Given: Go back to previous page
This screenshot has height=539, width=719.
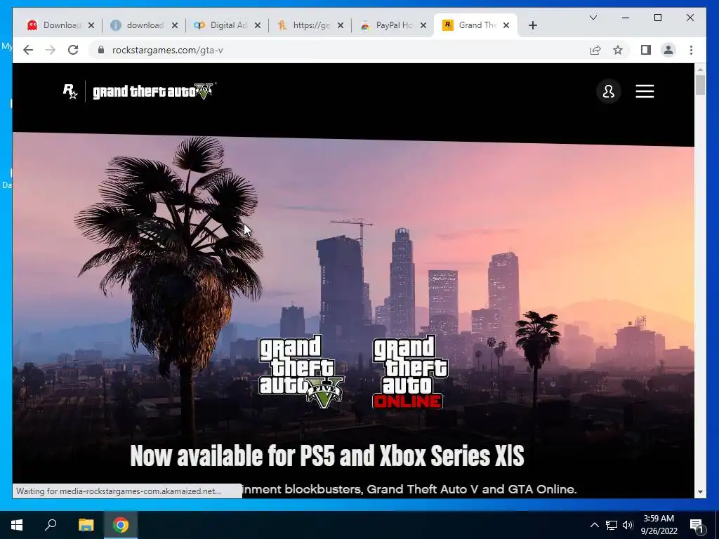Looking at the screenshot, I should tap(28, 50).
